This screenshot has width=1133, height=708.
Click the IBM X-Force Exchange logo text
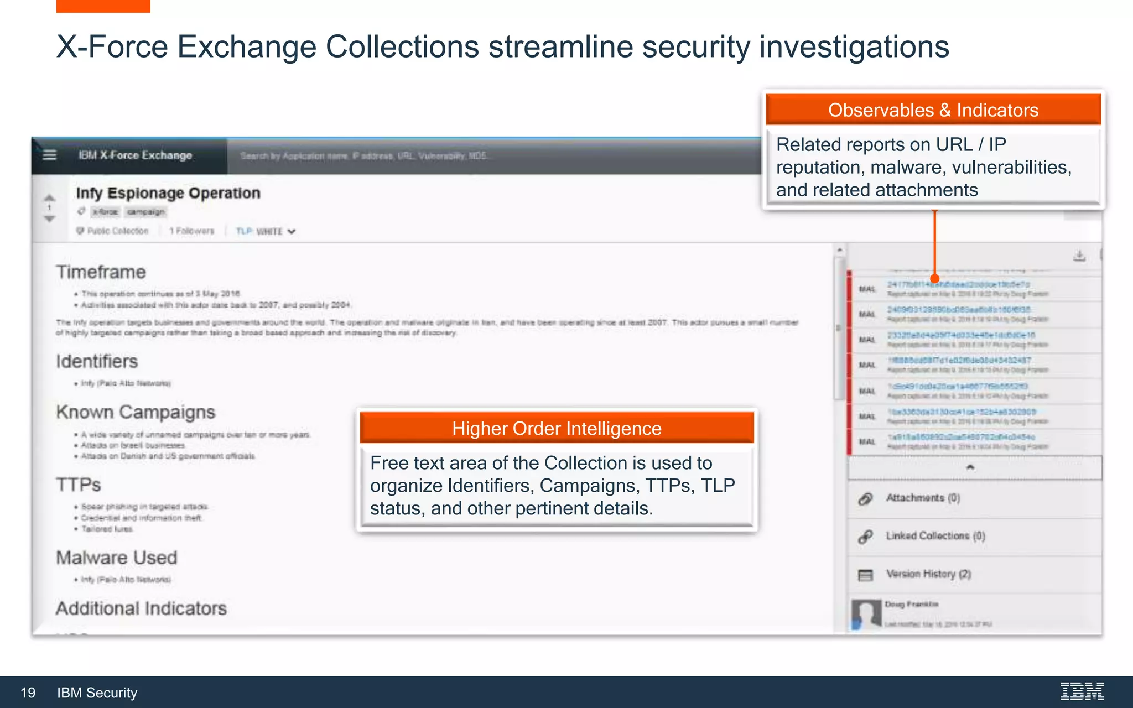(135, 155)
